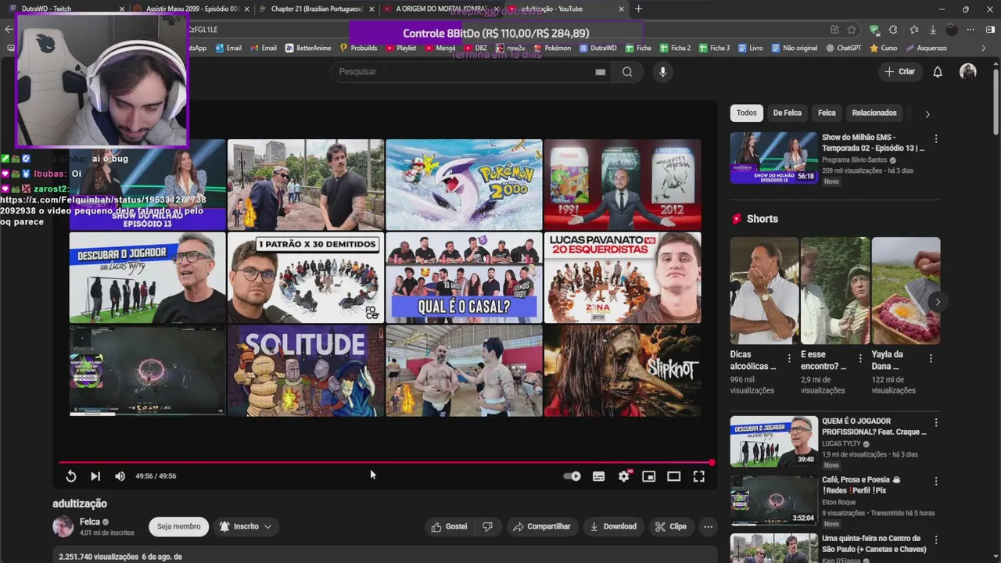Open the account avatar menu
1001x563 pixels.
point(968,72)
